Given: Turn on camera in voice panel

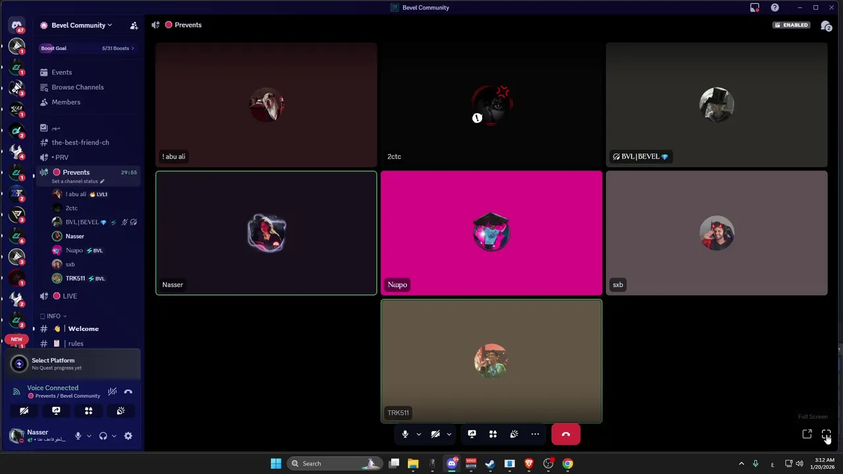Looking at the screenshot, I should (24, 411).
